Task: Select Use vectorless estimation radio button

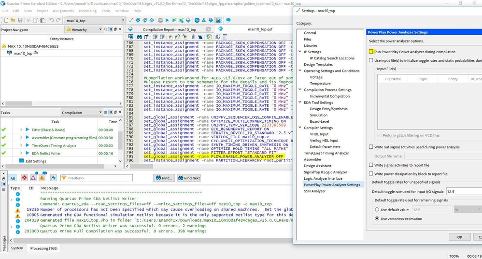Action: point(377,219)
